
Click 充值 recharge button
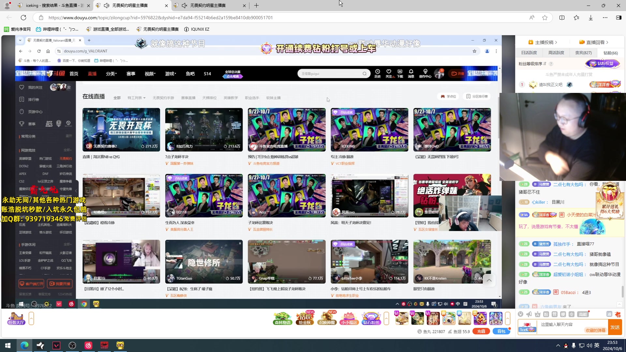(481, 331)
